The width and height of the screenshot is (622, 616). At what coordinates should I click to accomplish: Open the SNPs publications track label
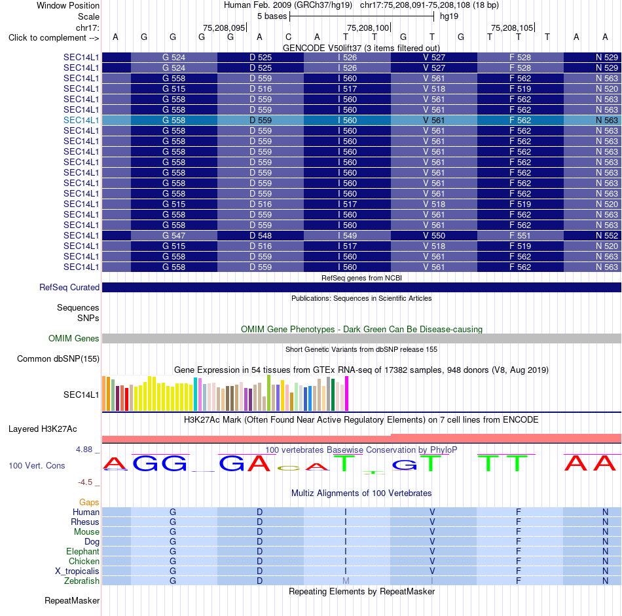pos(88,318)
